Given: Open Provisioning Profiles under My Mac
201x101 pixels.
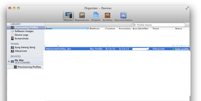Looking at the screenshot, I should click(29, 67).
